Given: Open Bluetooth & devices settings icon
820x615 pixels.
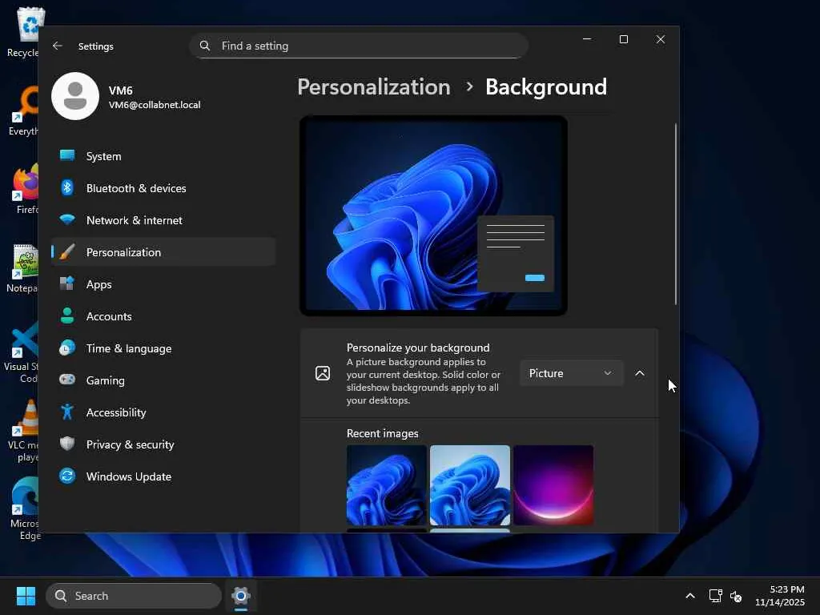Looking at the screenshot, I should pos(67,188).
